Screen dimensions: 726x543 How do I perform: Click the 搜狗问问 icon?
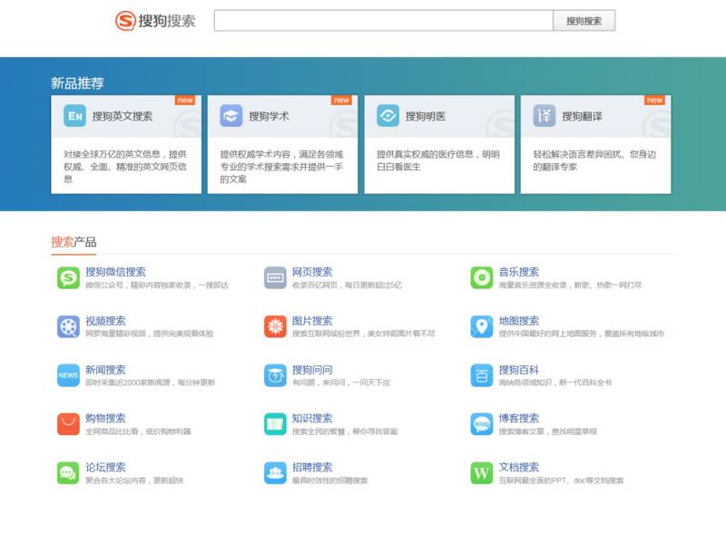coord(276,375)
